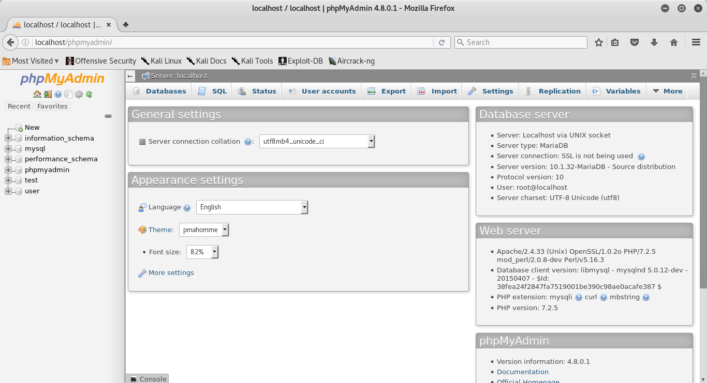Open the SQL tab

(x=212, y=91)
